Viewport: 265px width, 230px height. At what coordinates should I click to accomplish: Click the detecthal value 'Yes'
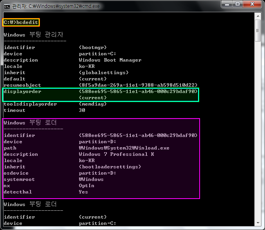[x=83, y=192]
